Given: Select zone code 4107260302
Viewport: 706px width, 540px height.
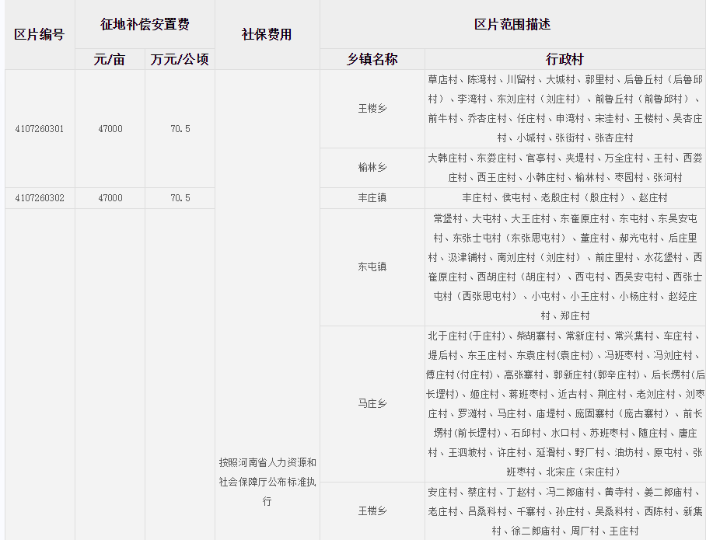Looking at the screenshot, I should coord(40,198).
